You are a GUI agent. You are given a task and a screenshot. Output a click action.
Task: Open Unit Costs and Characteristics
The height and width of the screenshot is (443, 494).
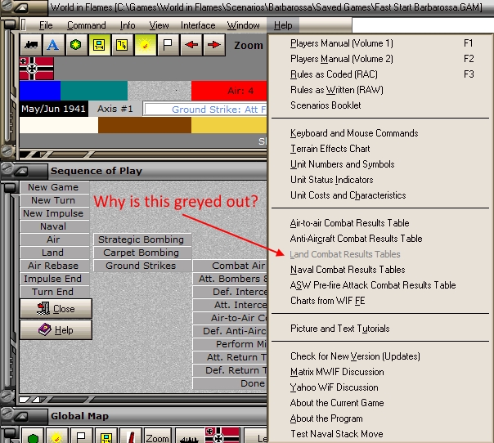380,195
